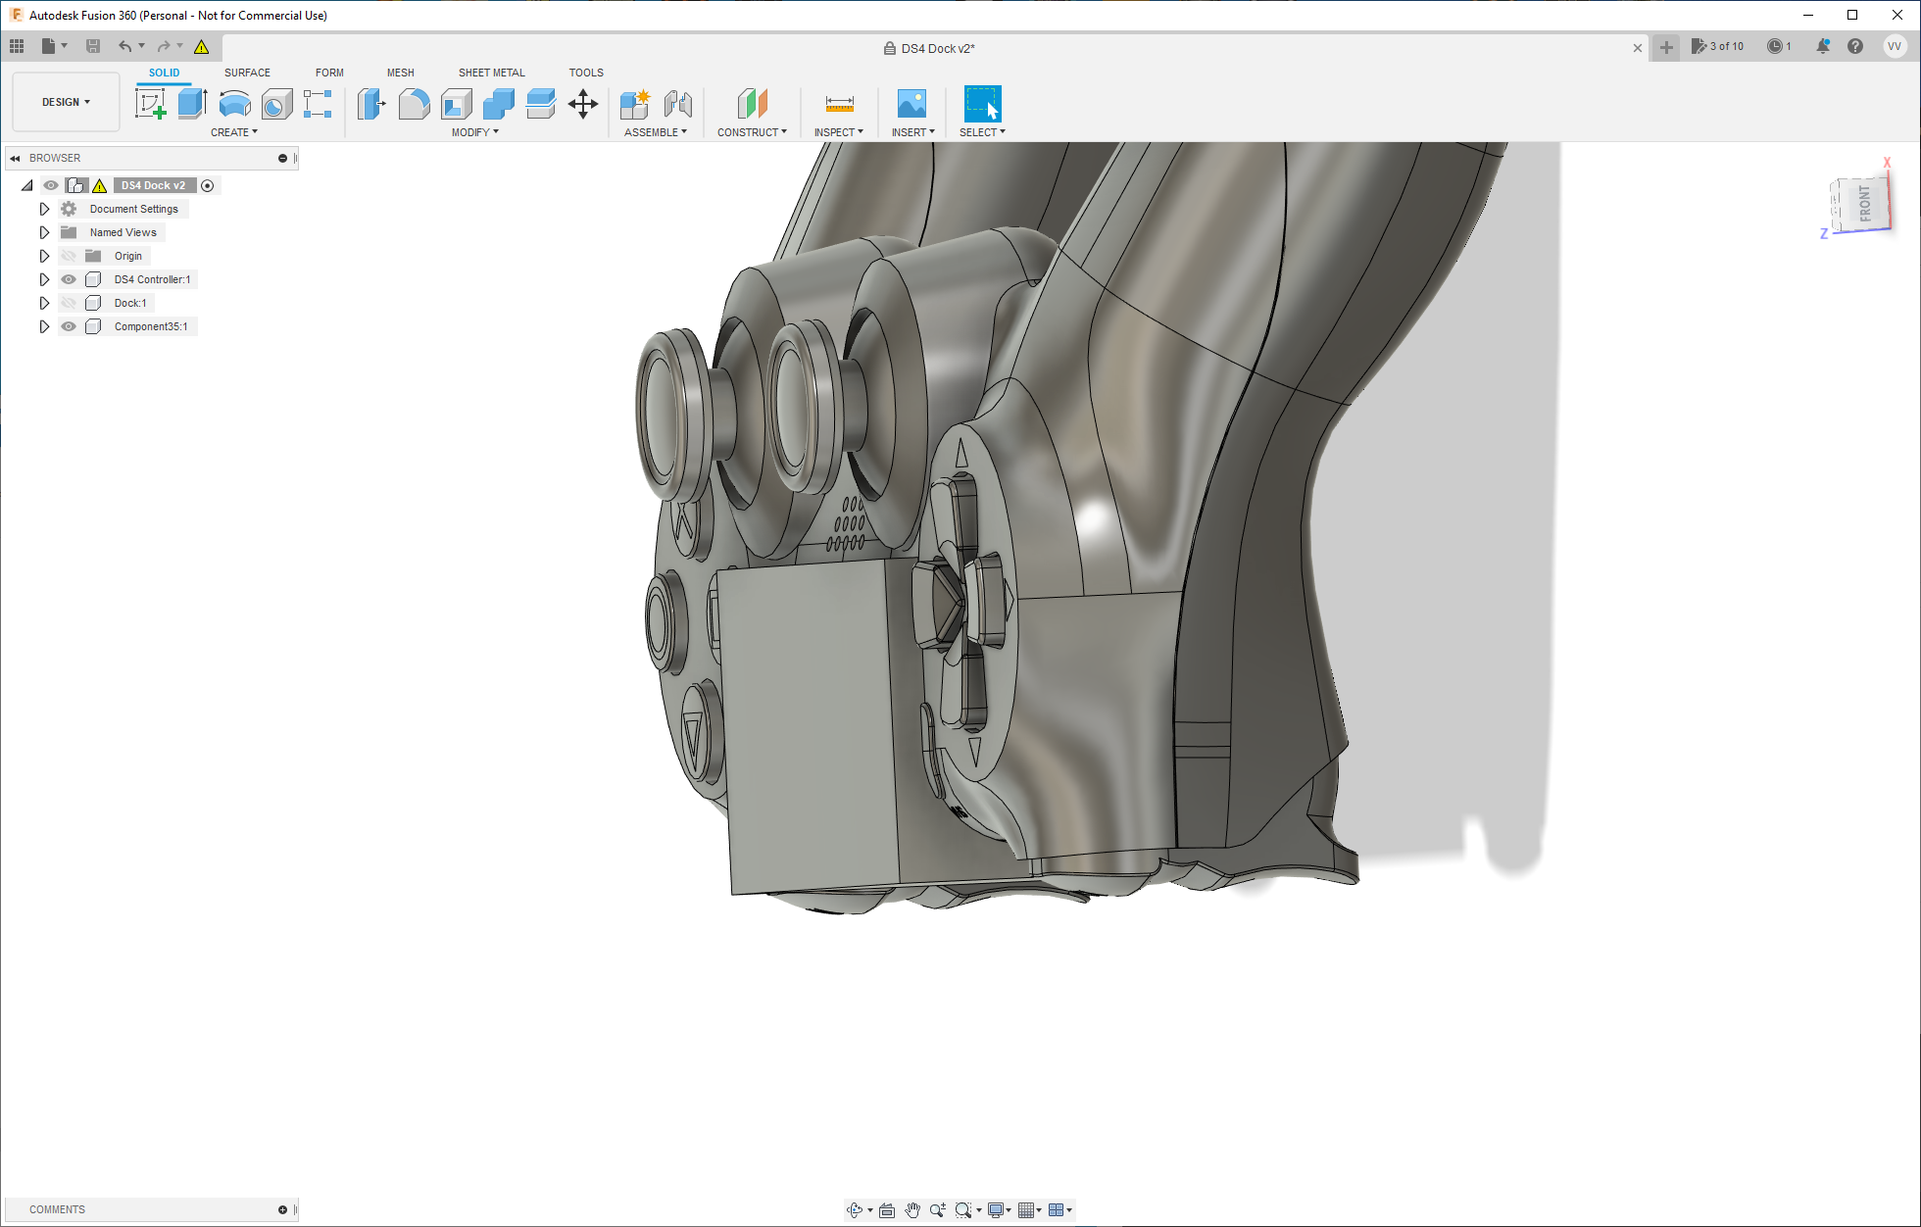Screen dimensions: 1921x1227
Task: Expand the Origin node
Action: pos(44,256)
